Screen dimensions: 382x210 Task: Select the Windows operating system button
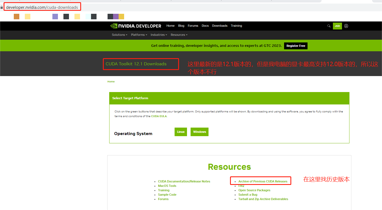click(x=199, y=132)
